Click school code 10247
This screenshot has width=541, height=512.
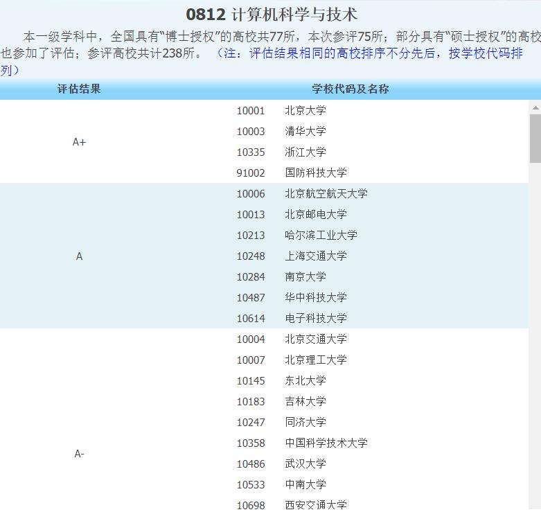click(251, 423)
